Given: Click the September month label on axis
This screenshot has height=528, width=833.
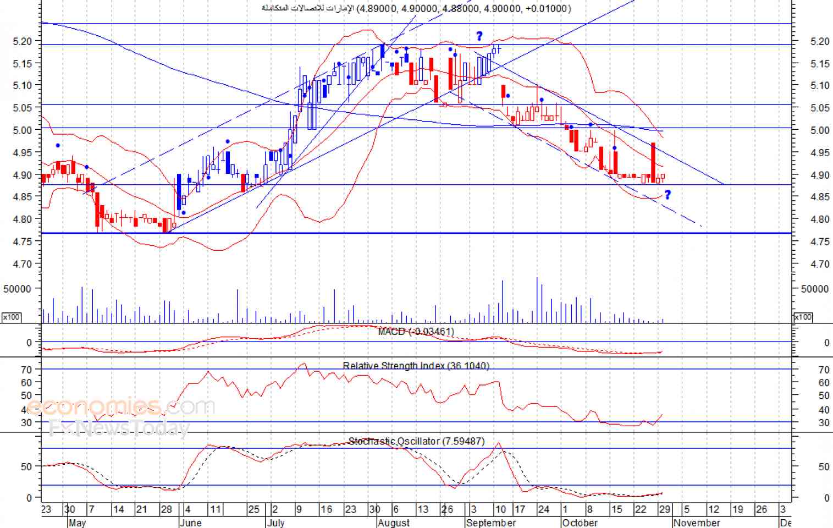Looking at the screenshot, I should click(x=491, y=522).
